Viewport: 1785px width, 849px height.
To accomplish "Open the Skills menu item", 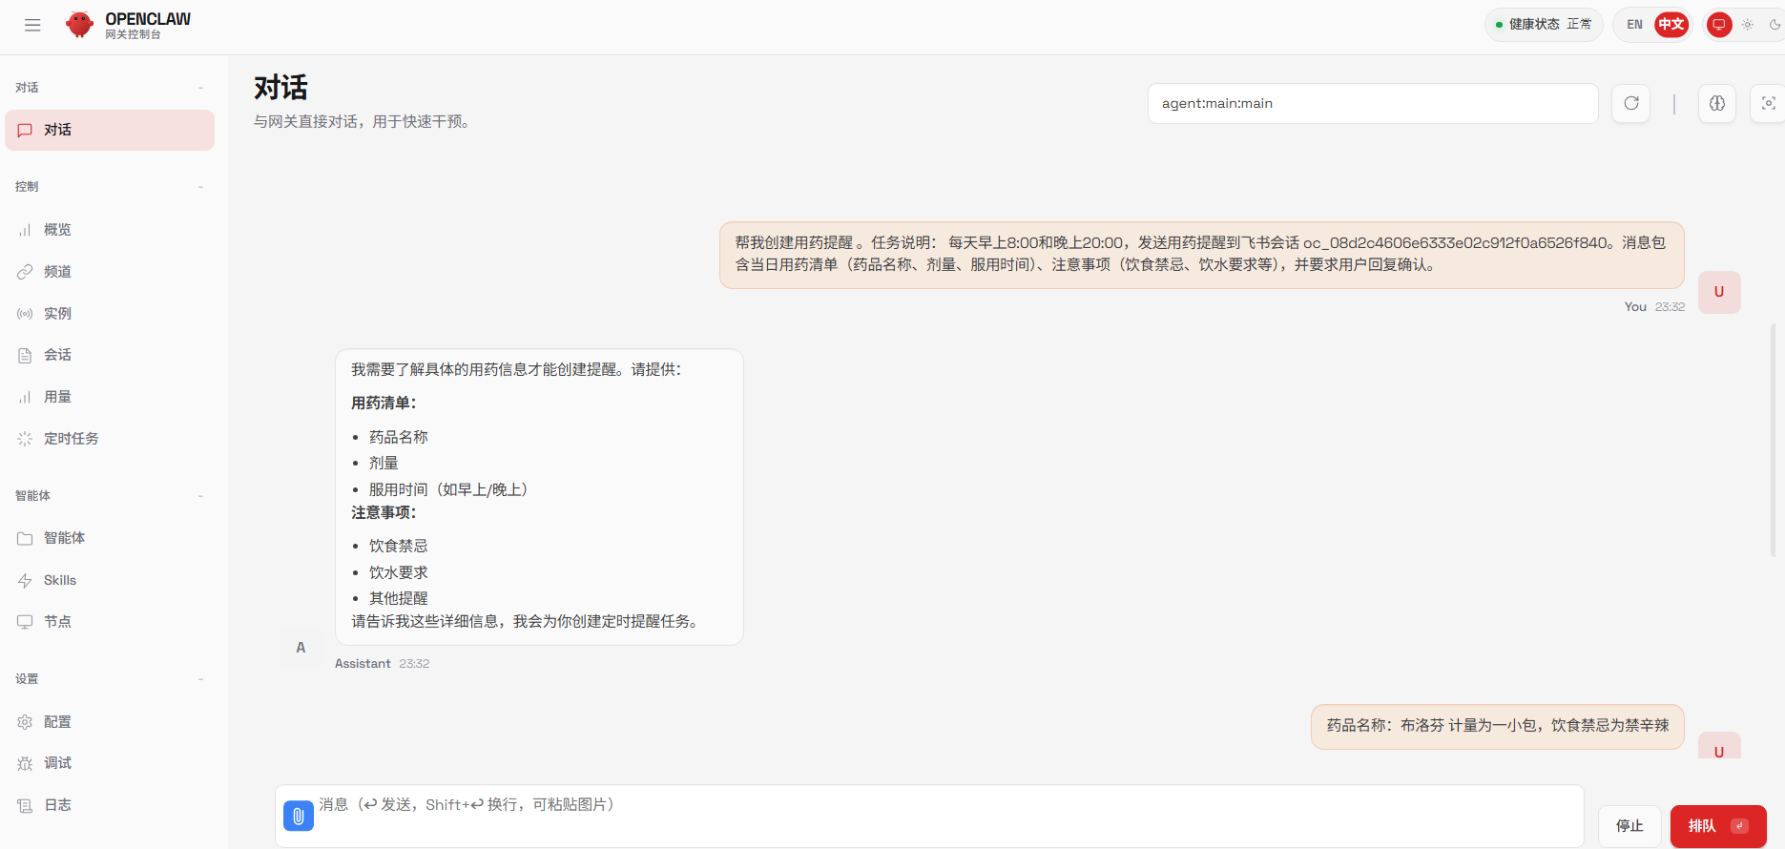I will (59, 580).
